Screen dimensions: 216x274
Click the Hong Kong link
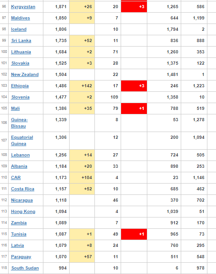tap(23, 212)
